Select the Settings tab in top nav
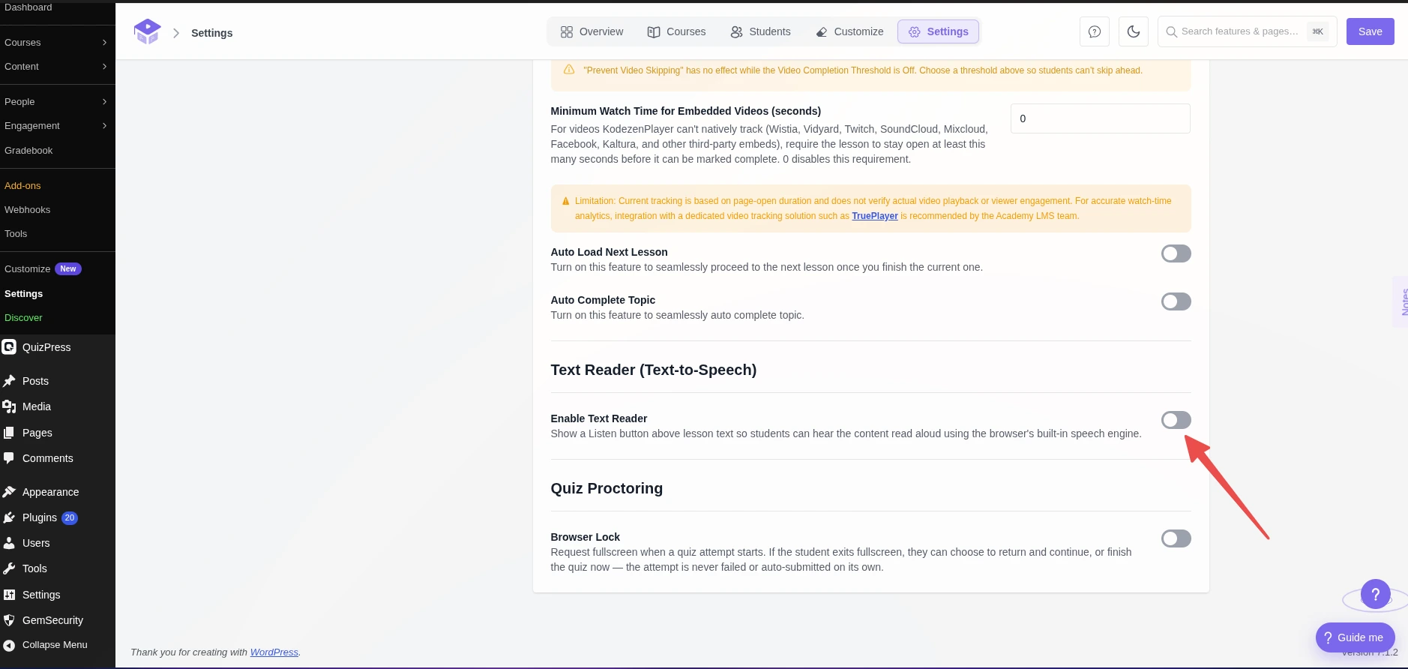Image resolution: width=1408 pixels, height=669 pixels. 938,31
